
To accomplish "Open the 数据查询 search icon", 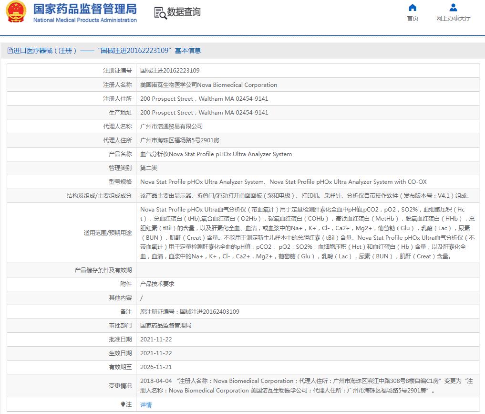I will pos(160,13).
